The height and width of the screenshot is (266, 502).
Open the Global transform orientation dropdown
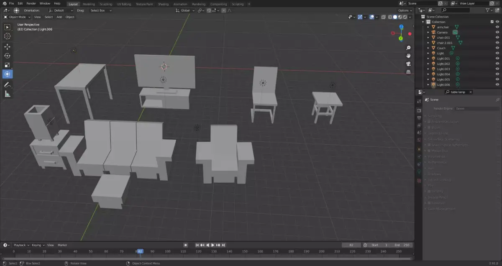[184, 10]
